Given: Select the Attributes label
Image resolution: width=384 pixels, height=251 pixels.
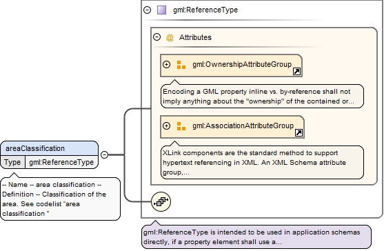Looking at the screenshot, I should (x=195, y=37).
